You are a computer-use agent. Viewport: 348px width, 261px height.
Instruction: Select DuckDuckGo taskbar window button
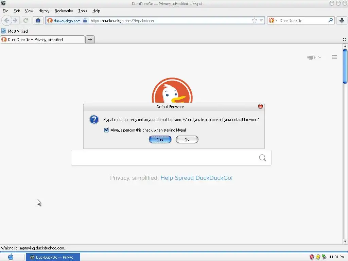coord(53,257)
